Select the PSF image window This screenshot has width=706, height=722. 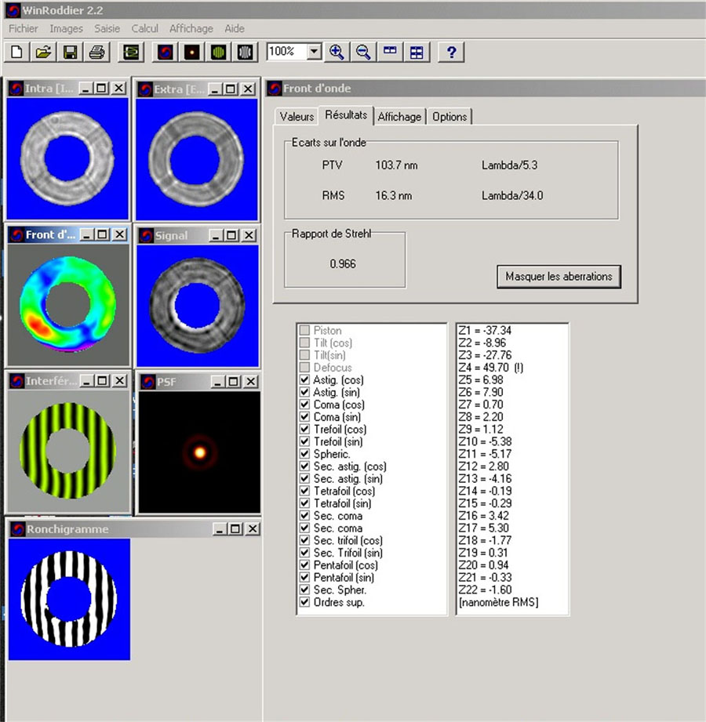pos(198,452)
